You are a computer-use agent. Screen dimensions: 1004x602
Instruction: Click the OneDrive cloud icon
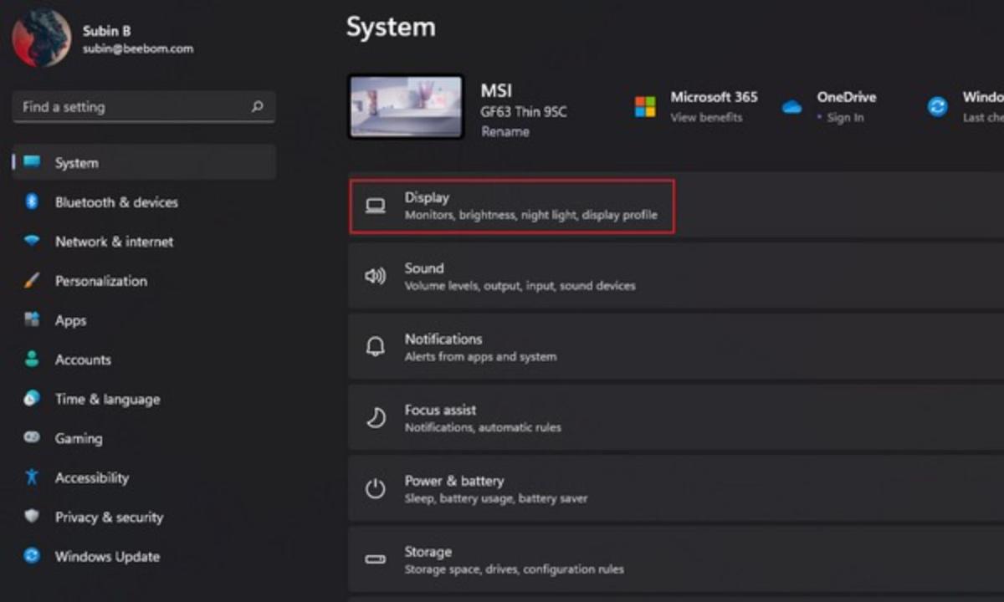pos(791,107)
